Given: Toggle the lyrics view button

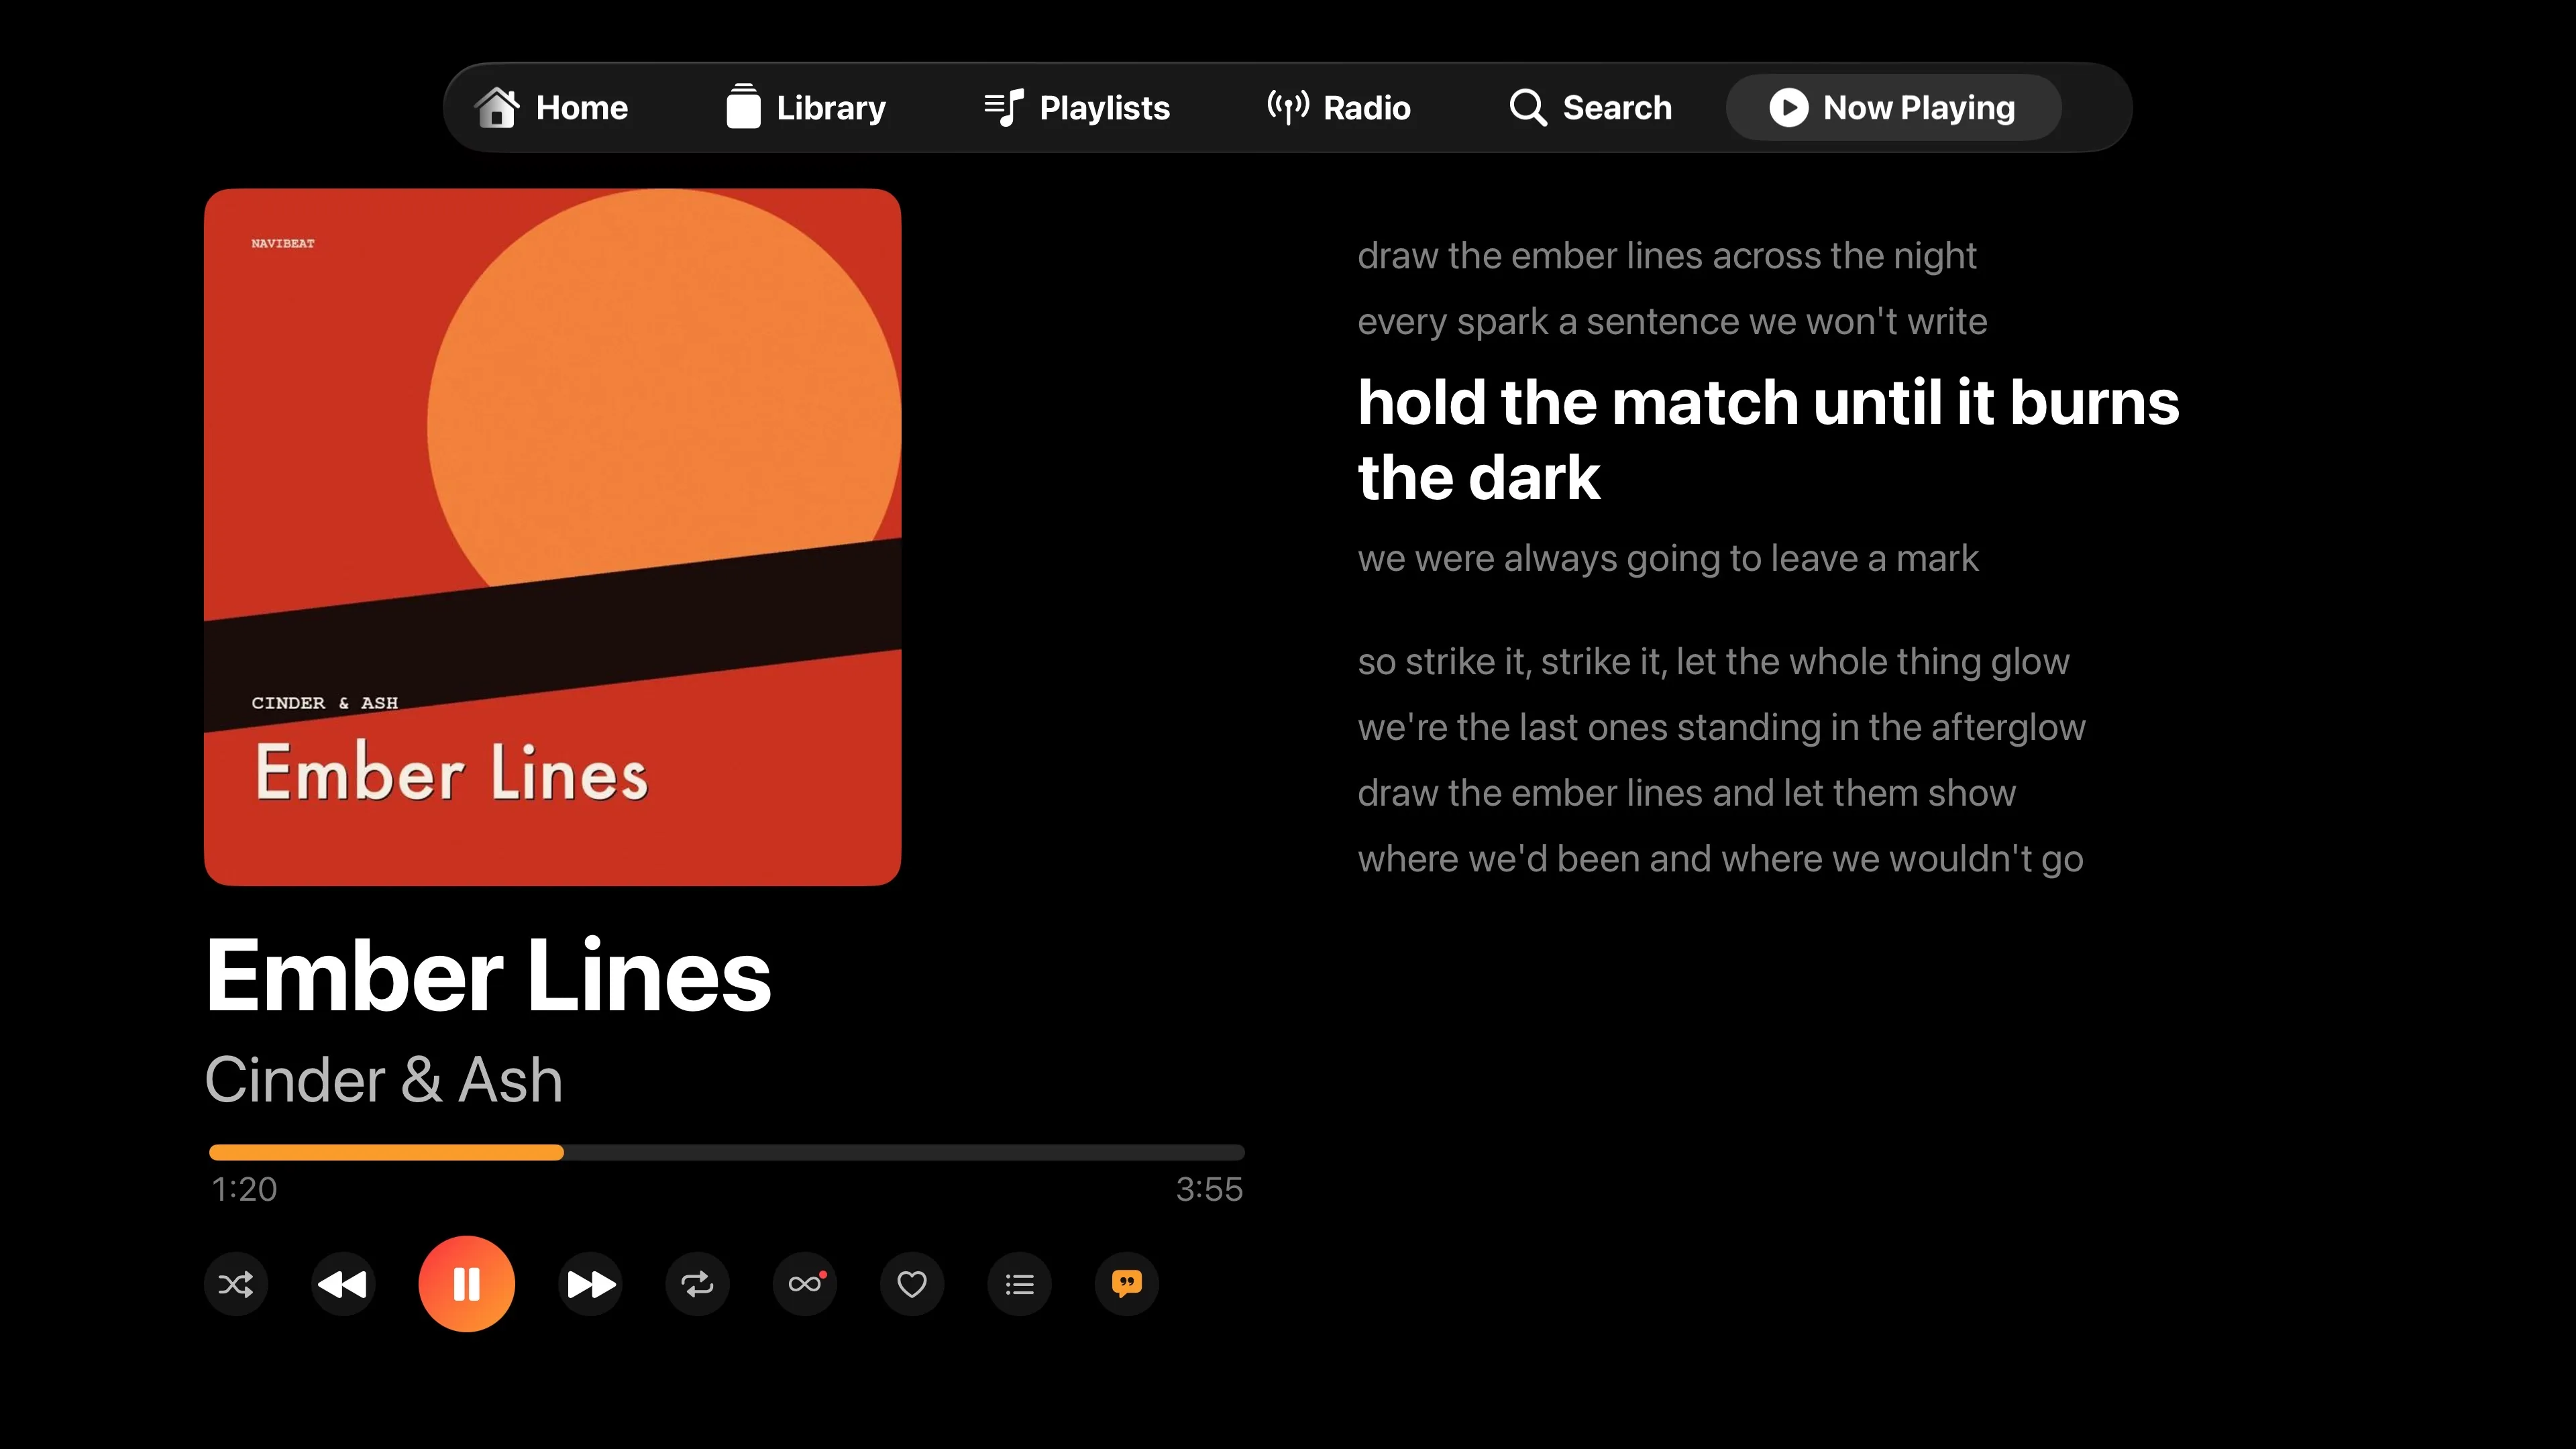Looking at the screenshot, I should [1127, 1284].
